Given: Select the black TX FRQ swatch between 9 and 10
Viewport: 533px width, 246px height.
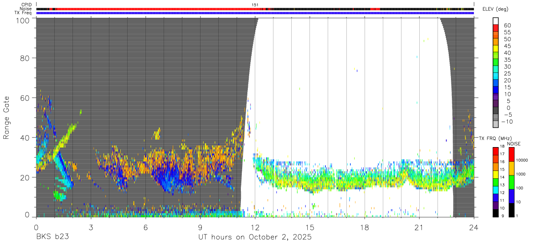Looking at the screenshot, I should [496, 213].
